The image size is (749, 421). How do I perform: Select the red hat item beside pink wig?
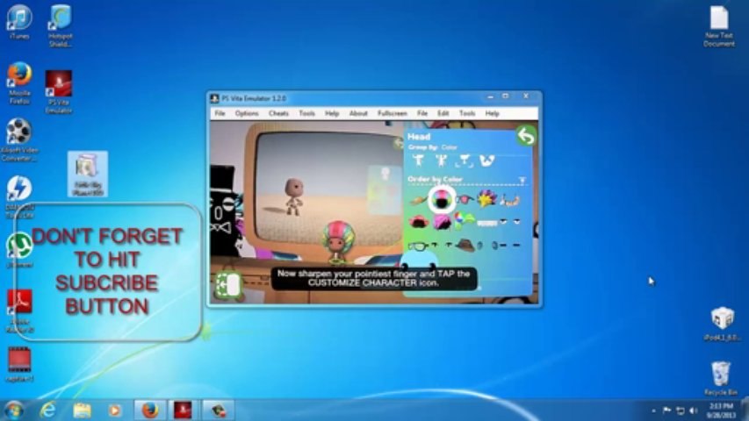[x=419, y=222]
